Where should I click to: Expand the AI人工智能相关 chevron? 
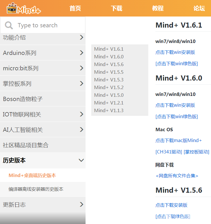82,130
